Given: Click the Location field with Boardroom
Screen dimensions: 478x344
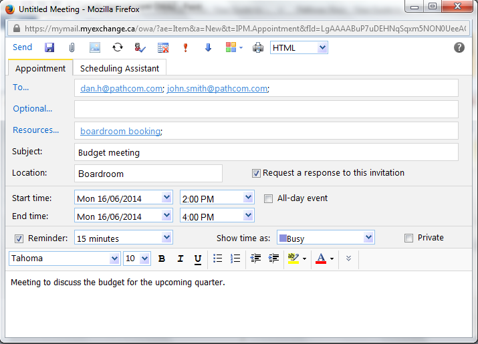Looking at the screenshot, I should coord(148,174).
